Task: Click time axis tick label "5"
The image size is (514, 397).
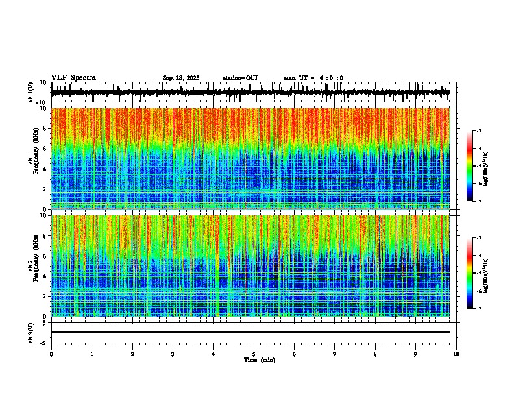Action: (254, 354)
